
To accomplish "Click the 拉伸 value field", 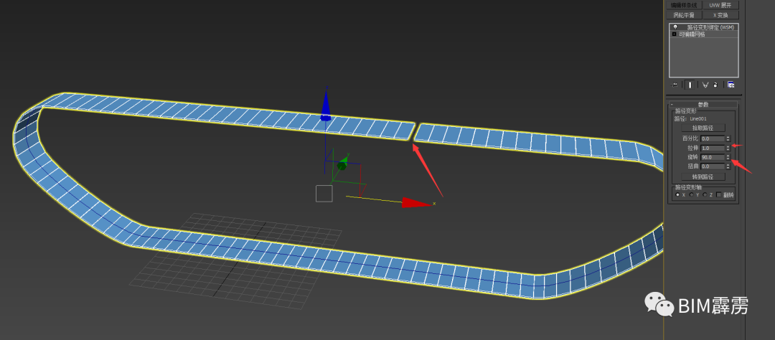I will [x=713, y=148].
